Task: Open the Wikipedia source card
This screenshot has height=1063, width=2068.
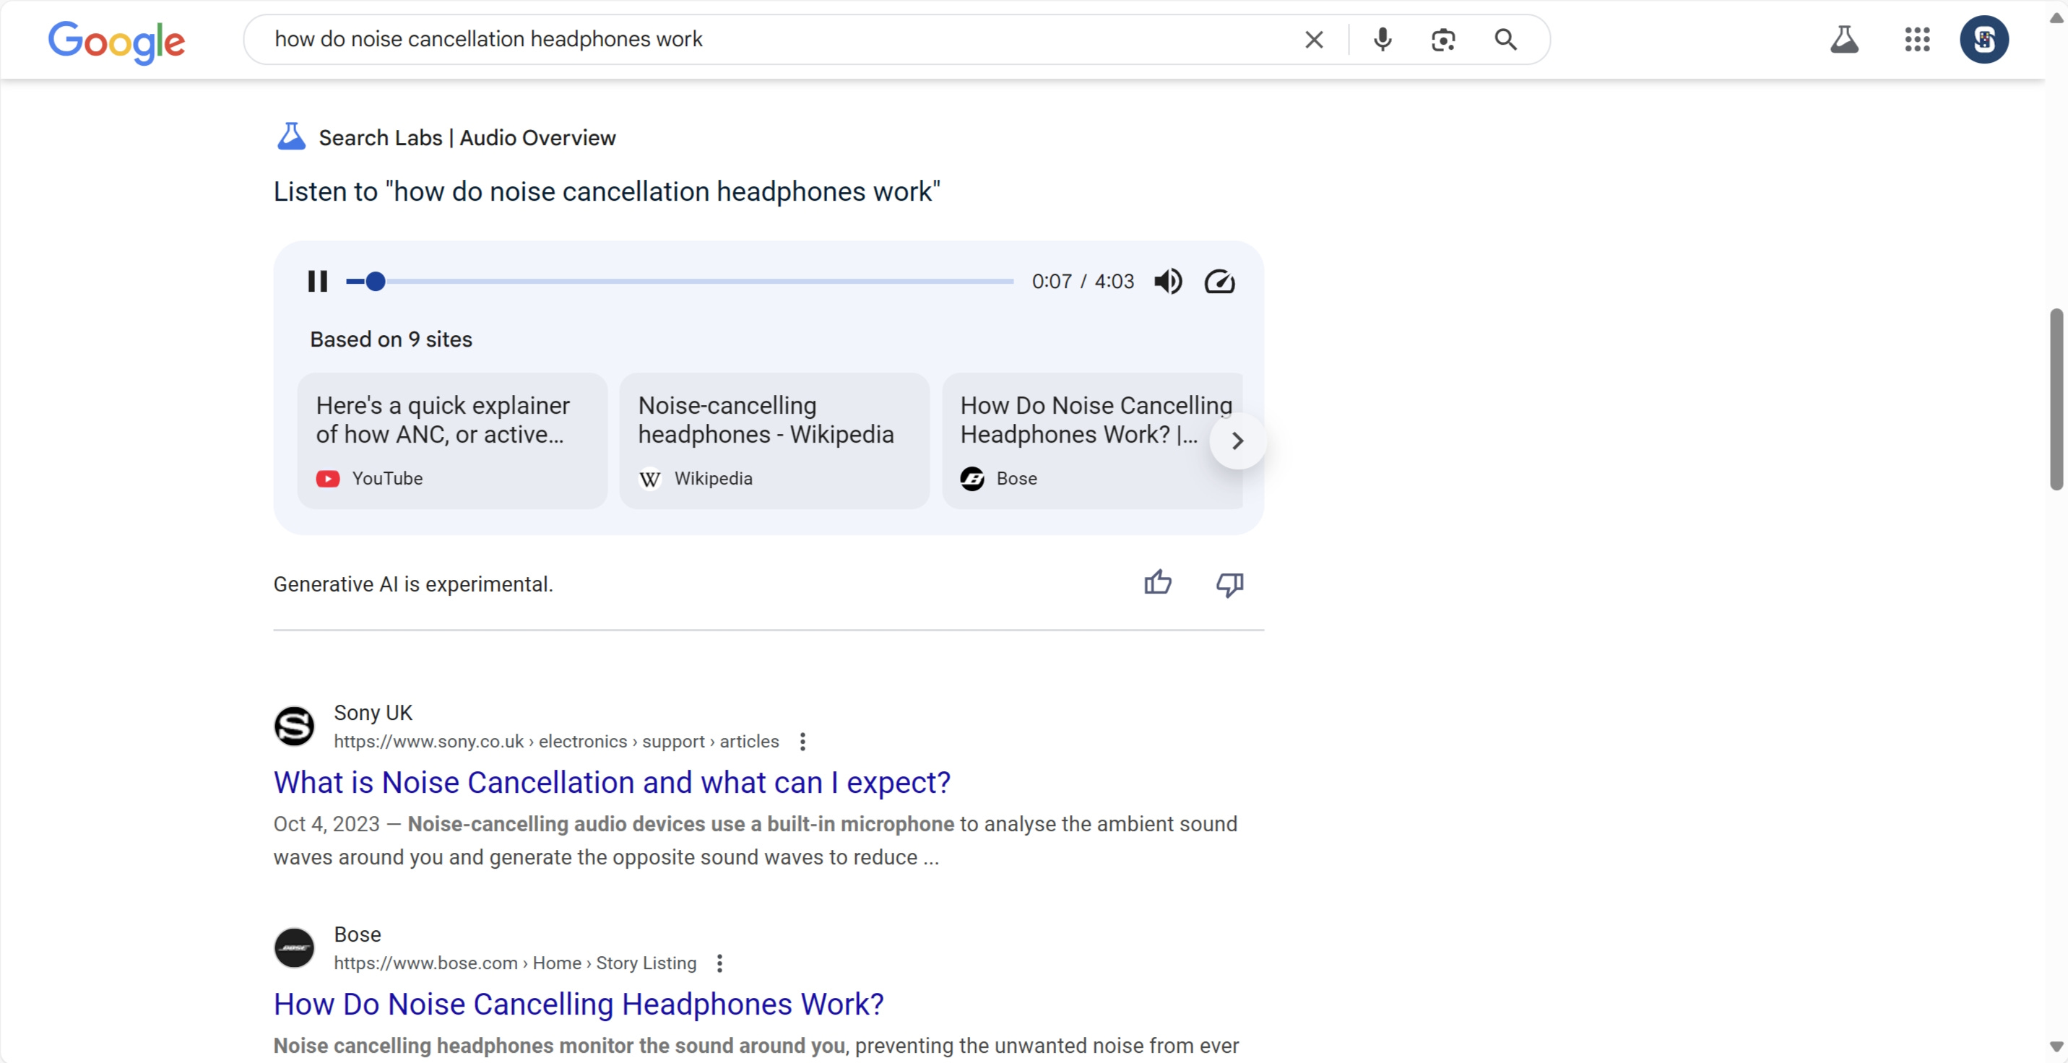Action: pyautogui.click(x=774, y=440)
